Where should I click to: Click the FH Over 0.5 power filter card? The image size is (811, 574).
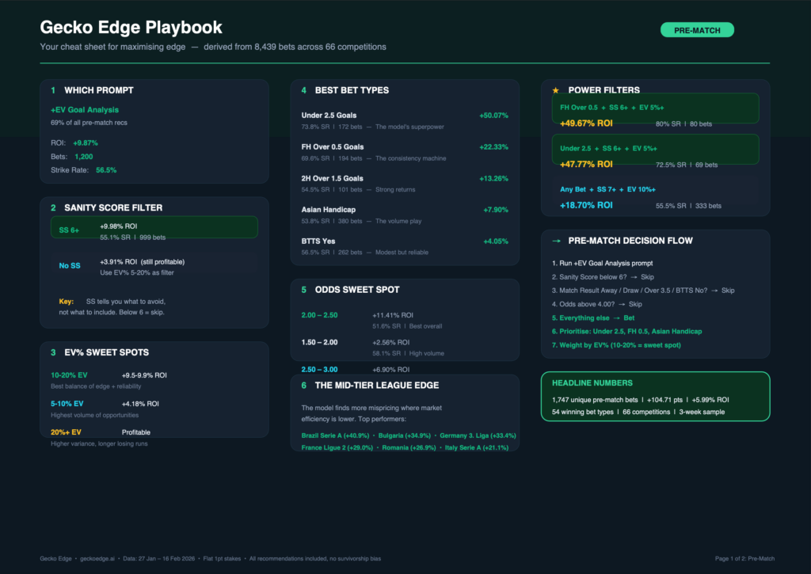(x=655, y=108)
